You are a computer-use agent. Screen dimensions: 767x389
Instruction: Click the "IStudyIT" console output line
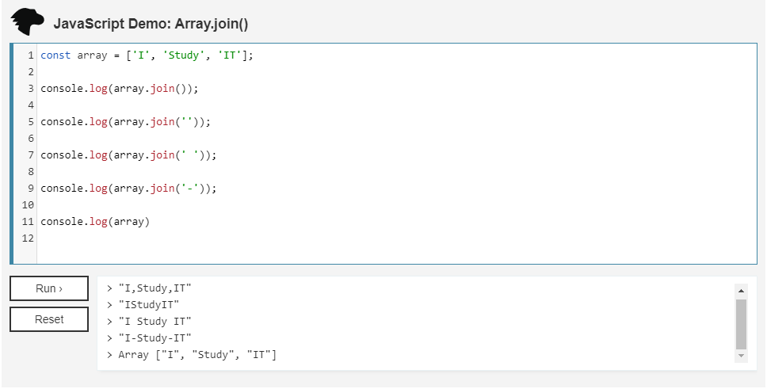click(149, 304)
